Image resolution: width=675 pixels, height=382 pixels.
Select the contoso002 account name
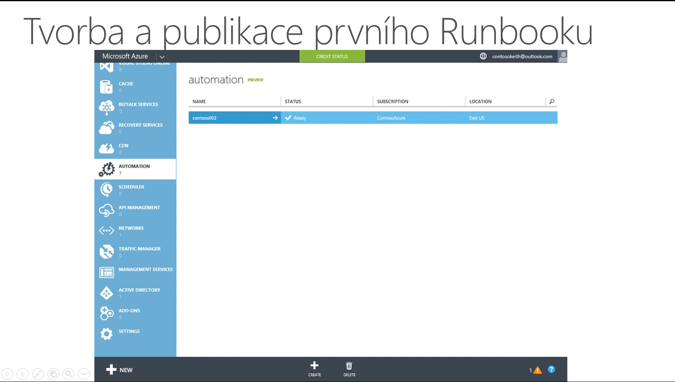(x=204, y=118)
